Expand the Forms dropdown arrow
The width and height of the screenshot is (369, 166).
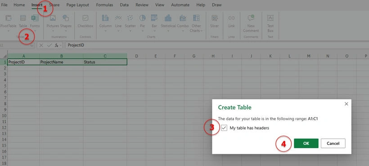tap(35, 31)
